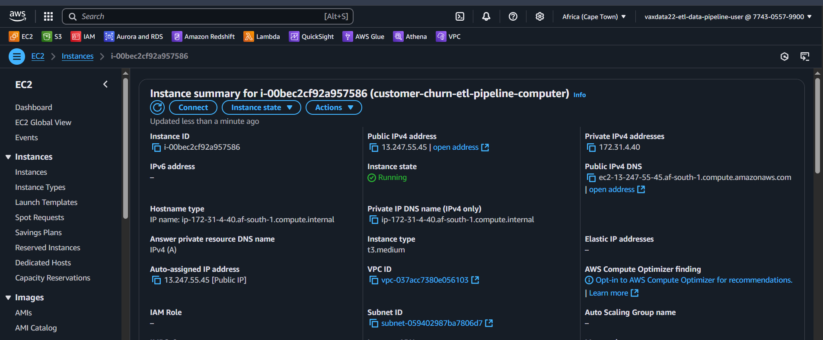823x340 pixels.
Task: Copy the Subnet ID value
Action: click(374, 324)
